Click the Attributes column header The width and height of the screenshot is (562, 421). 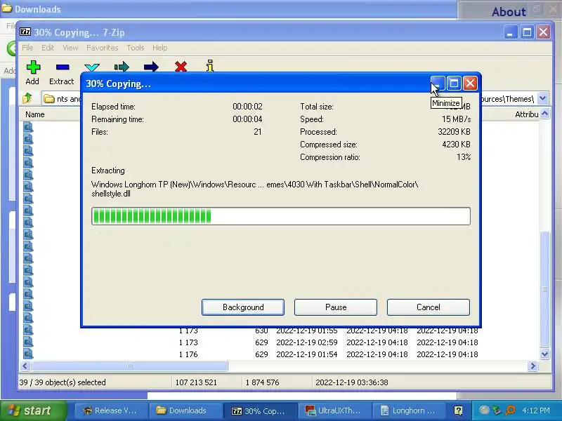tap(526, 114)
